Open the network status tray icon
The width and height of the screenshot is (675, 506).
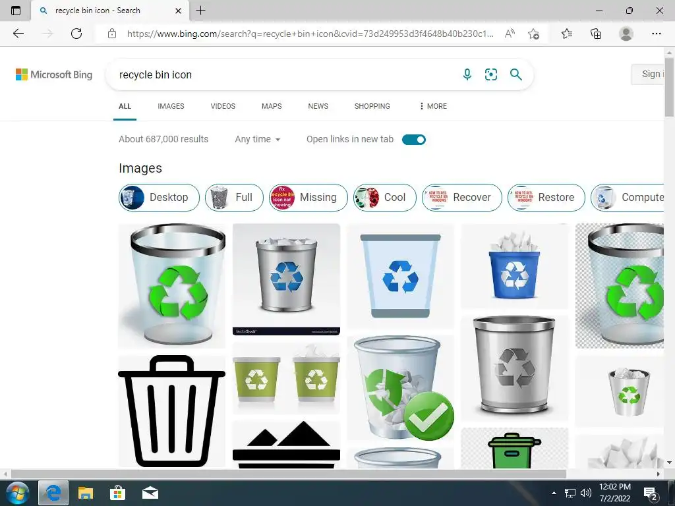tap(570, 493)
